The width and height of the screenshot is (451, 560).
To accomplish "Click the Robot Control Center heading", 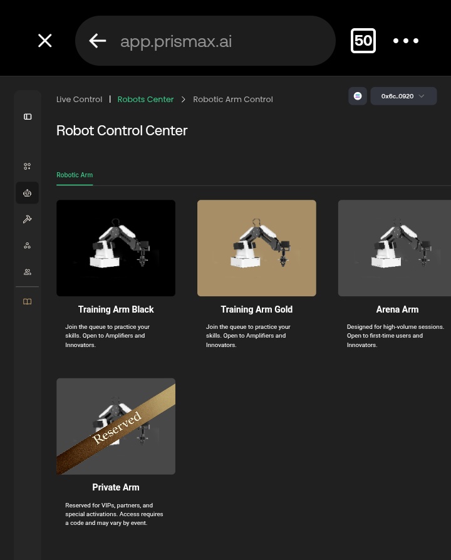I will 122,130.
